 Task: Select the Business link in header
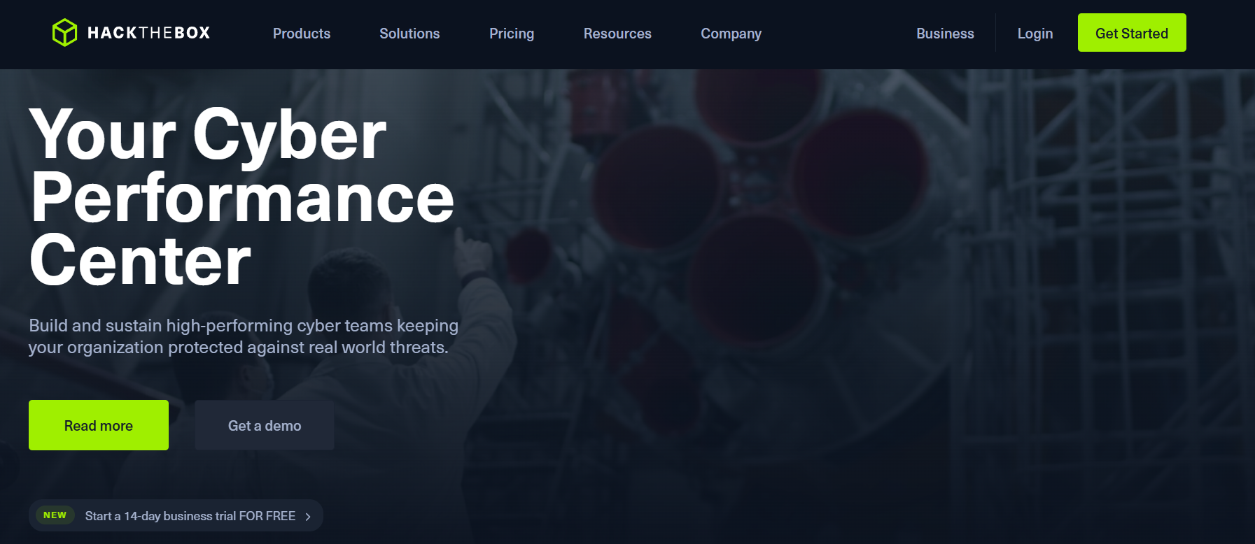point(945,34)
